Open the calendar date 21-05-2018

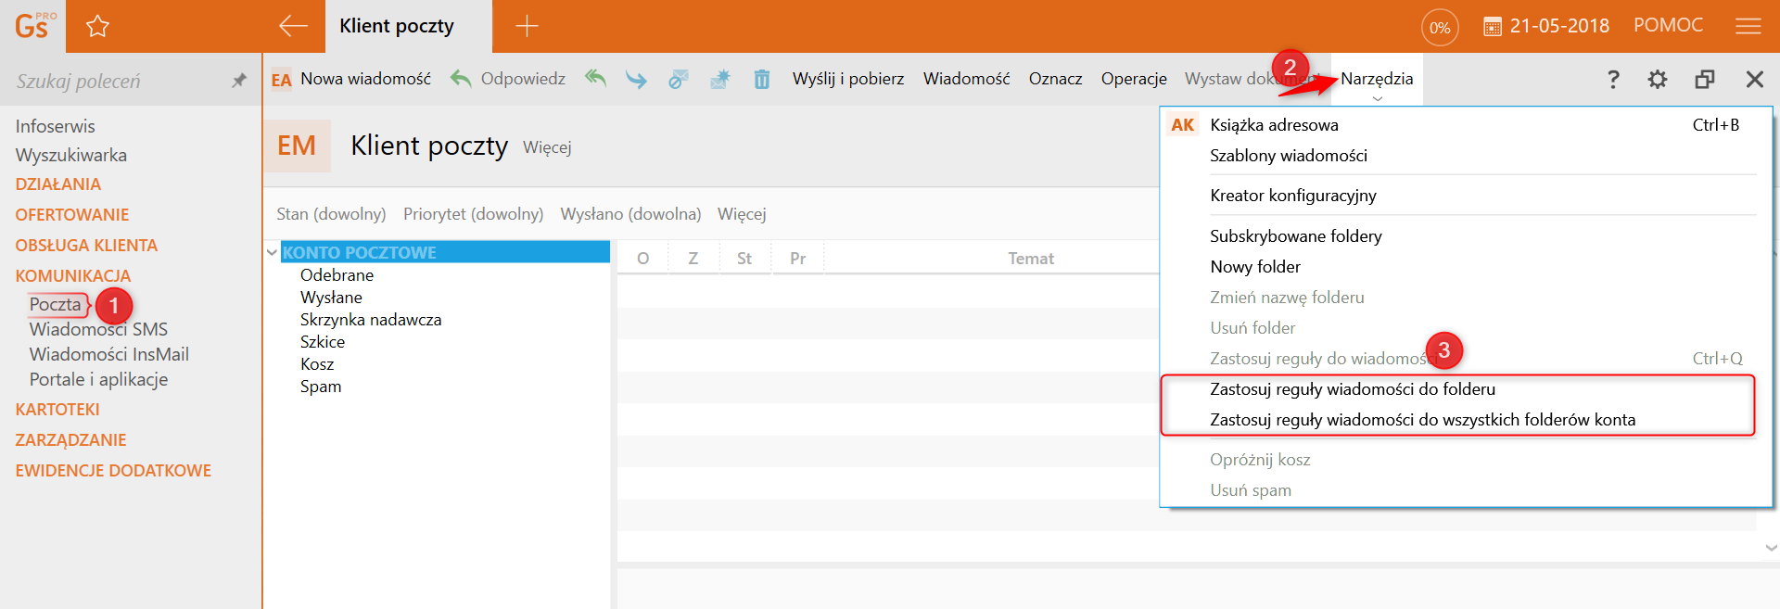pos(1546,26)
